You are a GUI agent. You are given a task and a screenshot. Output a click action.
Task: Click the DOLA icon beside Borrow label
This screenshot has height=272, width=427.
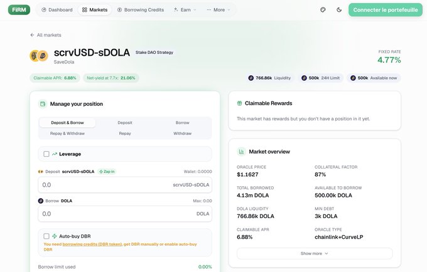pyautogui.click(x=41, y=201)
